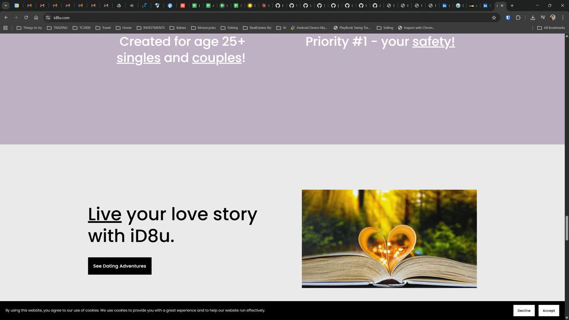The image size is (569, 320).
Task: Expand the Motorcycles bookmark folder
Action: (x=203, y=28)
